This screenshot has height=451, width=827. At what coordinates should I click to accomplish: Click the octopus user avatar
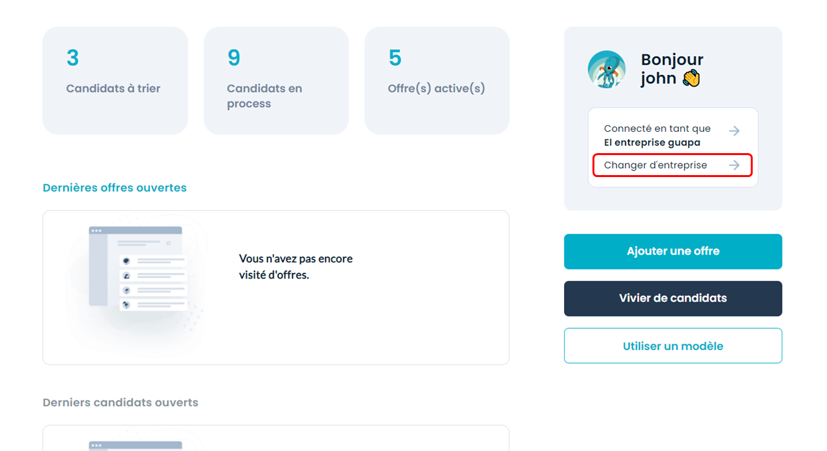pyautogui.click(x=607, y=69)
